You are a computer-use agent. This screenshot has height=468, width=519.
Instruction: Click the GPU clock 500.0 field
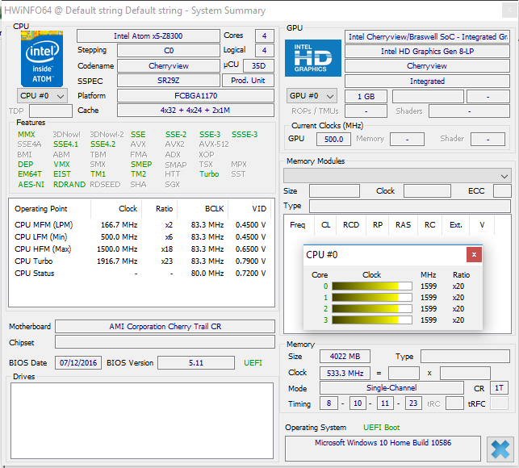click(x=333, y=139)
